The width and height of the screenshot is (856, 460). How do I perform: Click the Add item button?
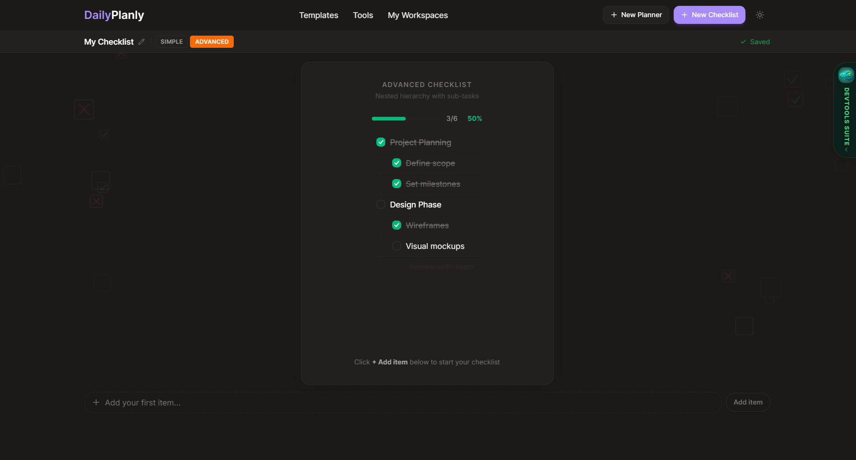click(748, 402)
